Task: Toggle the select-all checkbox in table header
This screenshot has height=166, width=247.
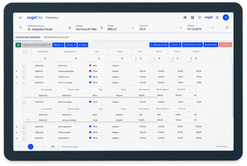Action: 25,52
